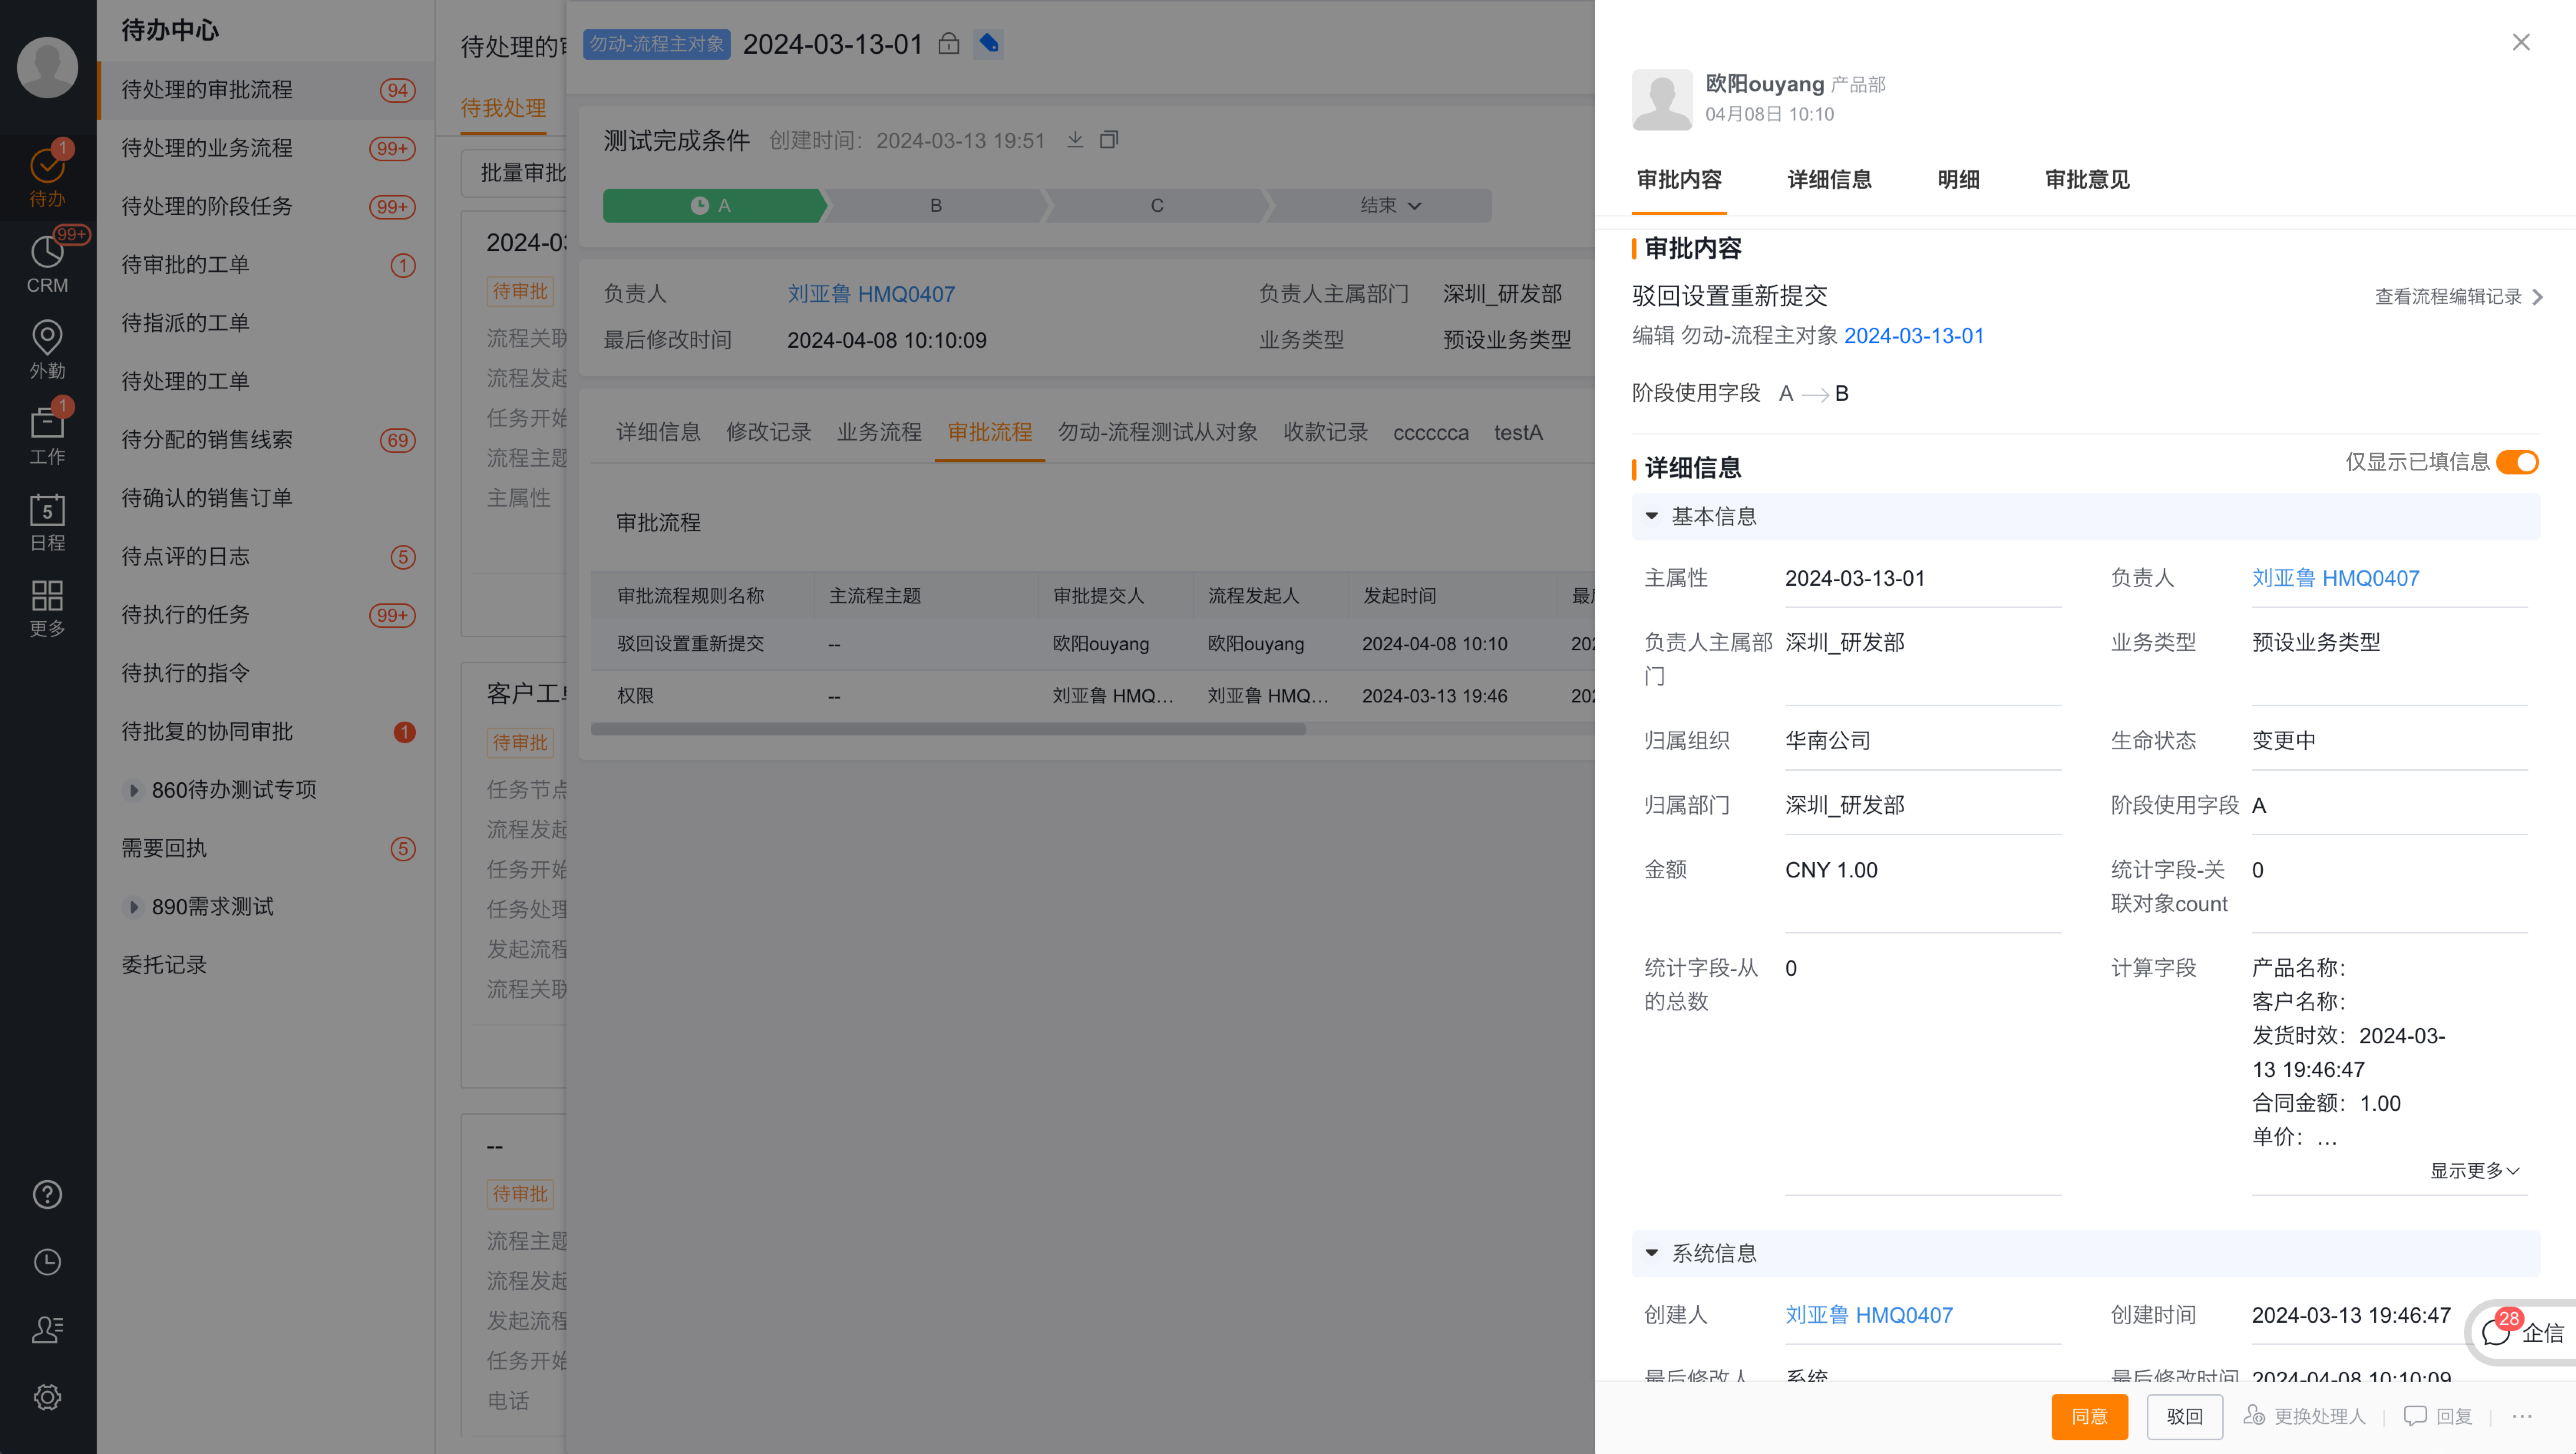The width and height of the screenshot is (2576, 1454).
Task: Open the CRM sidebar icon
Action: pos(47,264)
